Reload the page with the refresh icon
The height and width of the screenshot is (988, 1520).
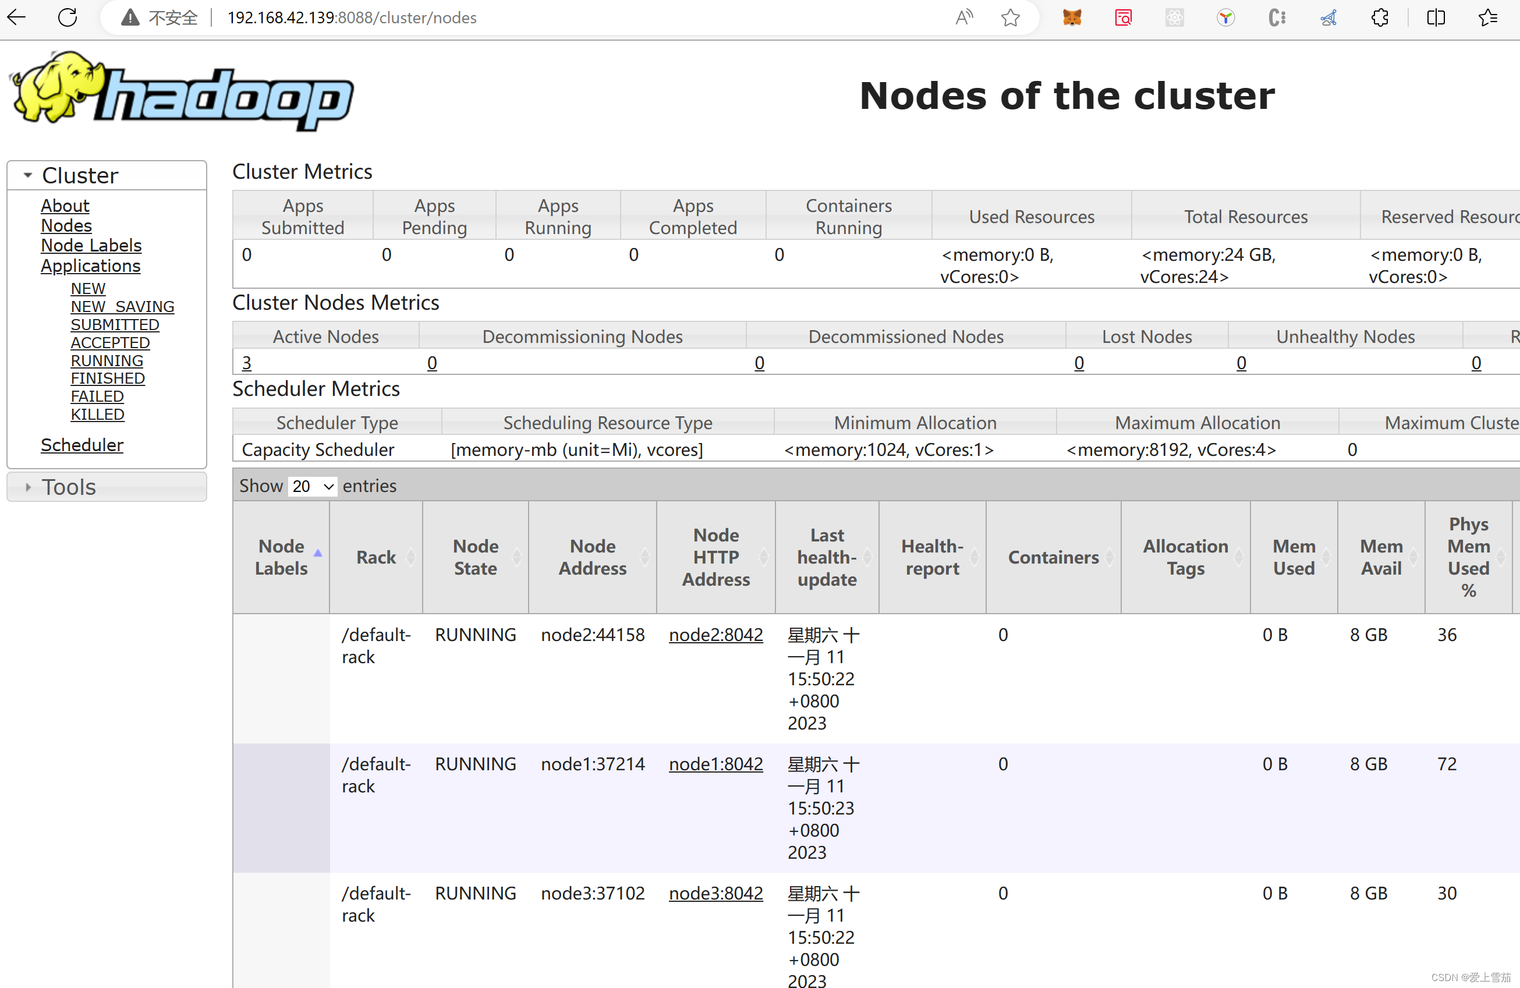coord(67,17)
